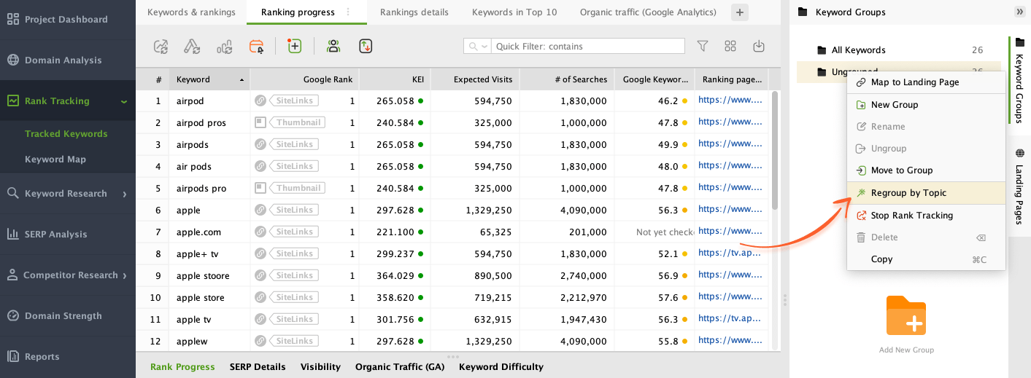
Task: Click the ranking history arrows icon
Action: point(366,46)
